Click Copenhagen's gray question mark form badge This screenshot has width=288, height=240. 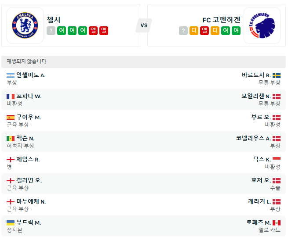183,31
